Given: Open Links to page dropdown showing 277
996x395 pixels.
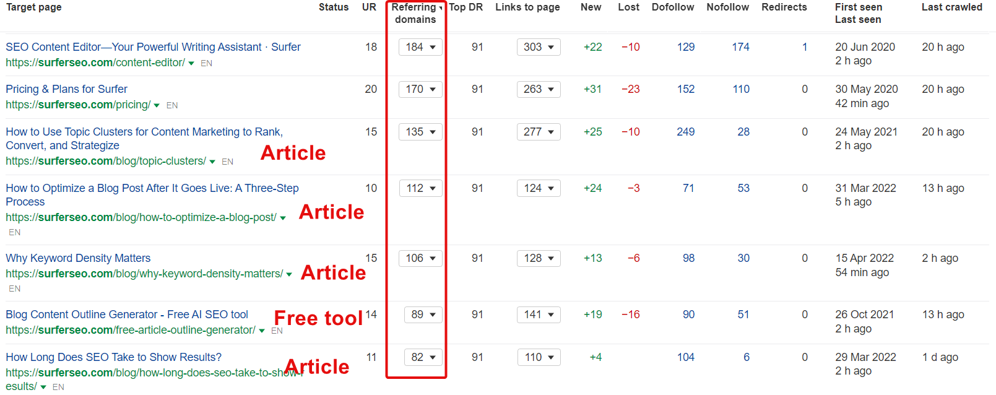Looking at the screenshot, I should (539, 132).
